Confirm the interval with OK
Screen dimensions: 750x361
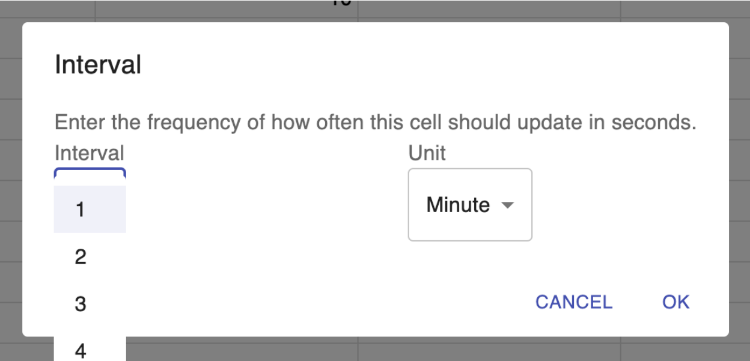675,302
